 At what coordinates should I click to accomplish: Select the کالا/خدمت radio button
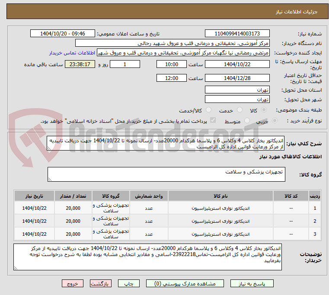coord(208,110)
